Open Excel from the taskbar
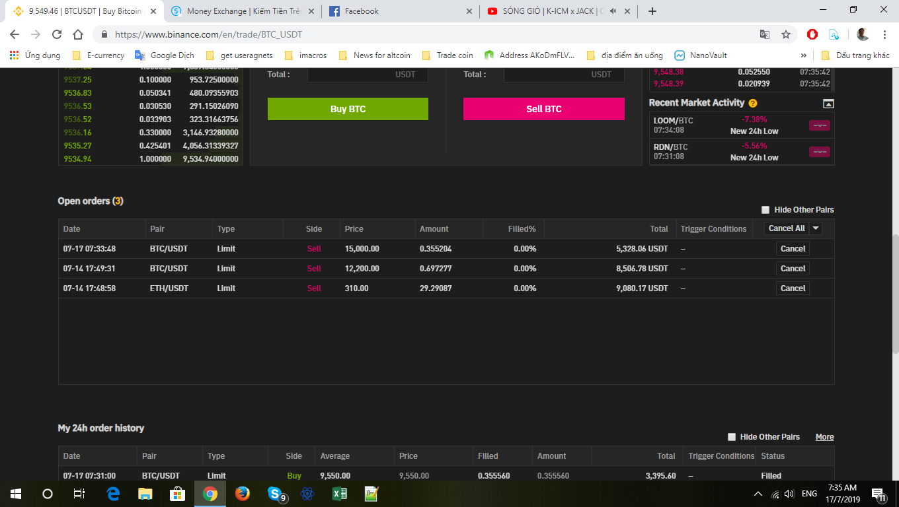 [340, 494]
